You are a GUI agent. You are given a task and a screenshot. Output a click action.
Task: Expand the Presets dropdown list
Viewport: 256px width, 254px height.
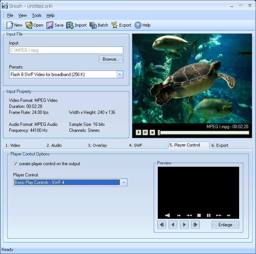click(x=120, y=75)
